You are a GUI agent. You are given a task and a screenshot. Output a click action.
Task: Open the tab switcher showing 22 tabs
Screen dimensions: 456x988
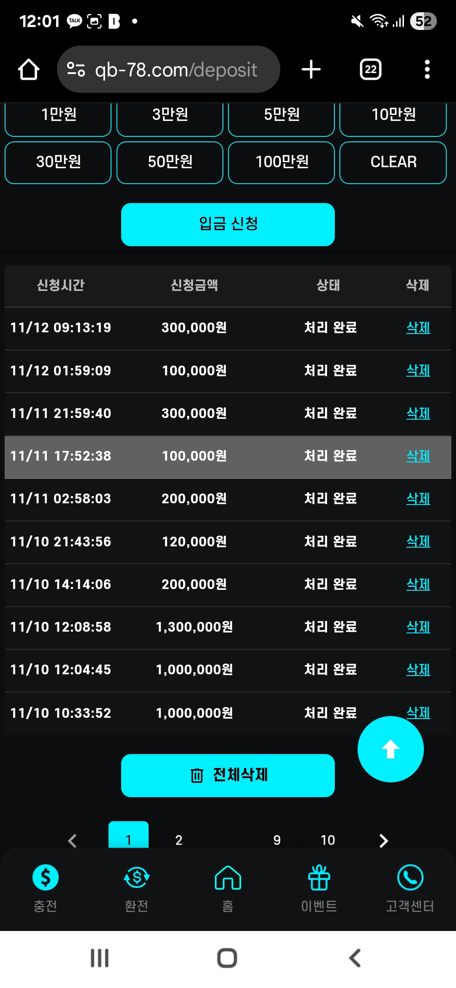tap(370, 70)
